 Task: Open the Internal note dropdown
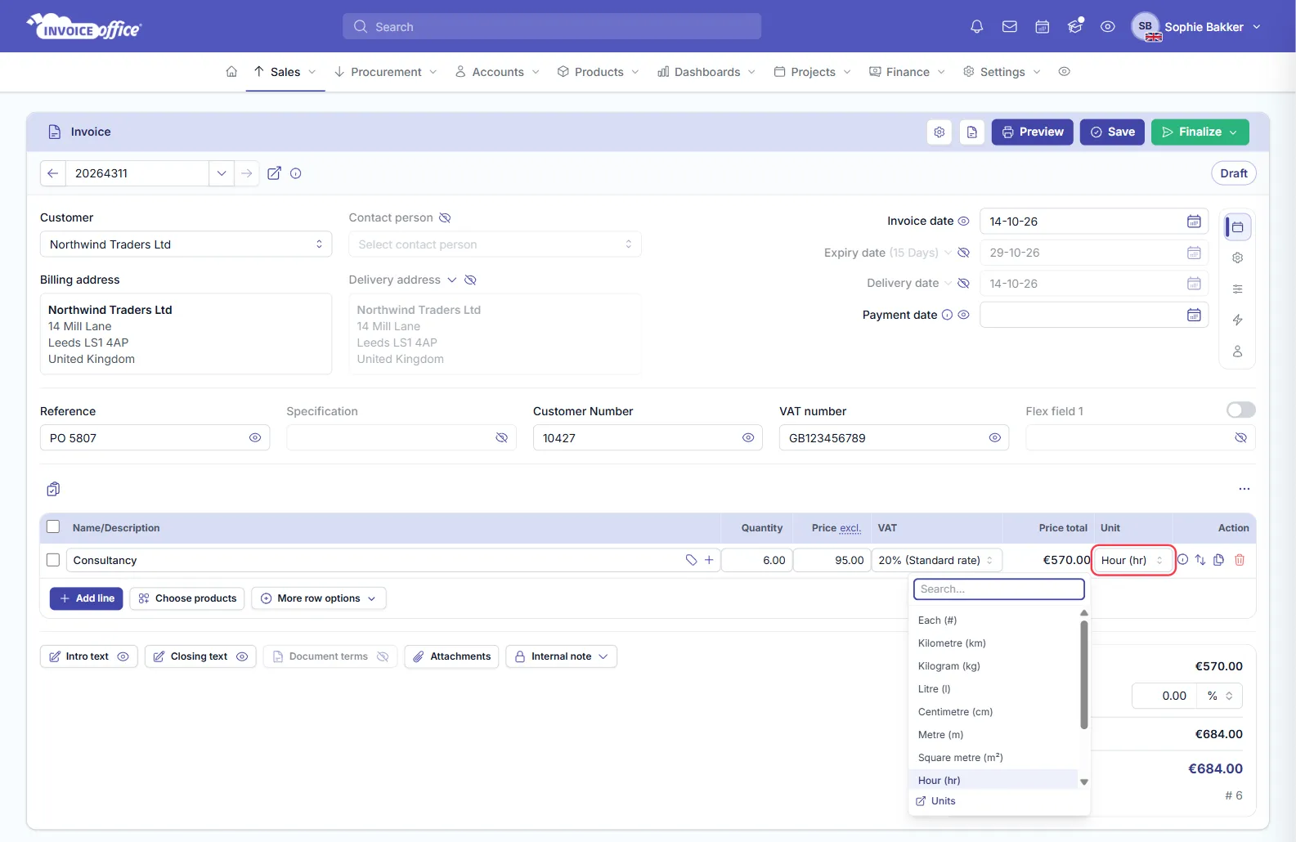coord(562,656)
